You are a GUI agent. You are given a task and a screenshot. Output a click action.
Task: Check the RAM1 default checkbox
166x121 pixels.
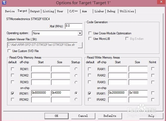[x=90, y=69]
